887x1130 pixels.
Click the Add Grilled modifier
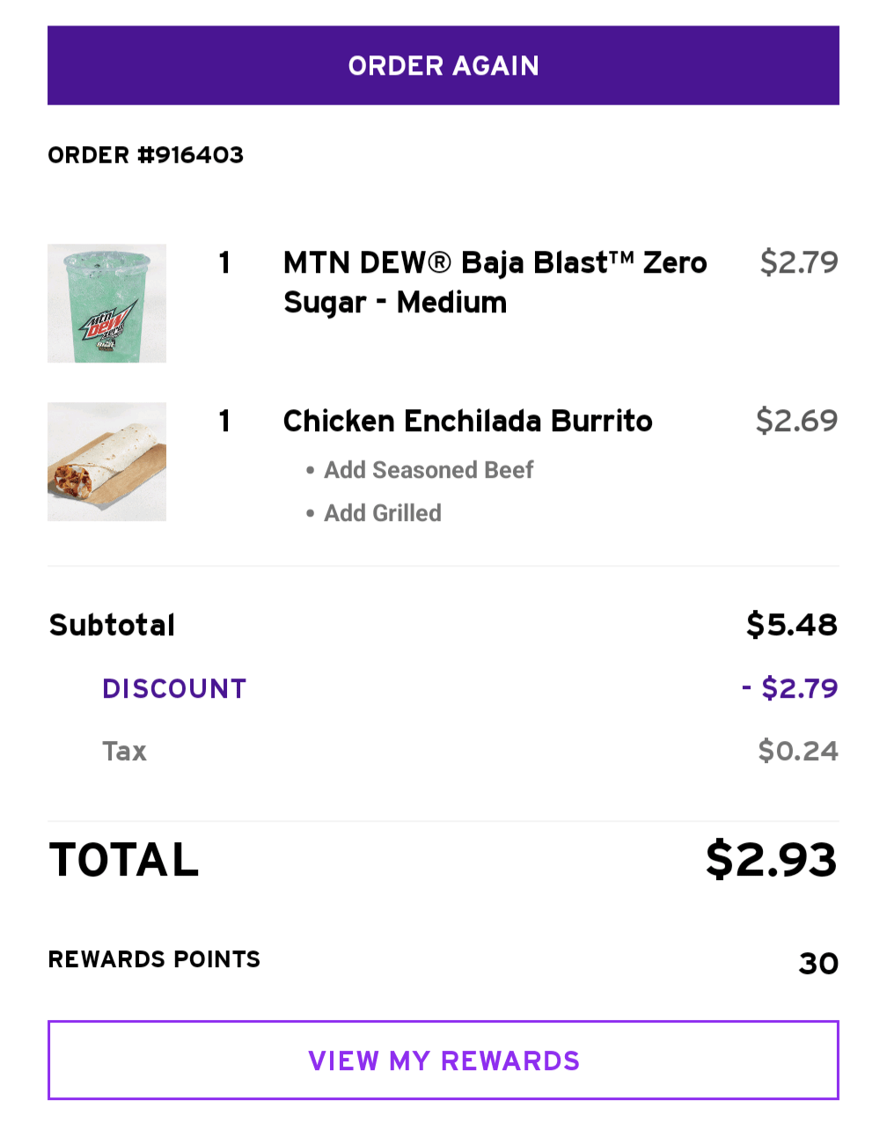[382, 513]
